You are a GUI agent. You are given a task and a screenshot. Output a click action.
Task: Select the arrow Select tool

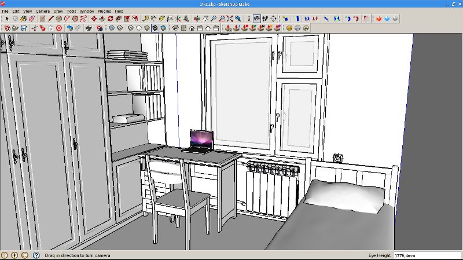pos(7,19)
